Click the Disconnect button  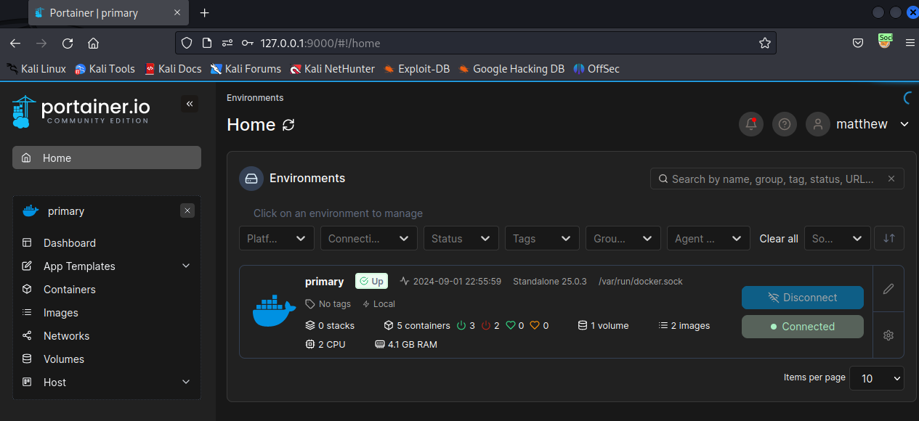click(803, 298)
